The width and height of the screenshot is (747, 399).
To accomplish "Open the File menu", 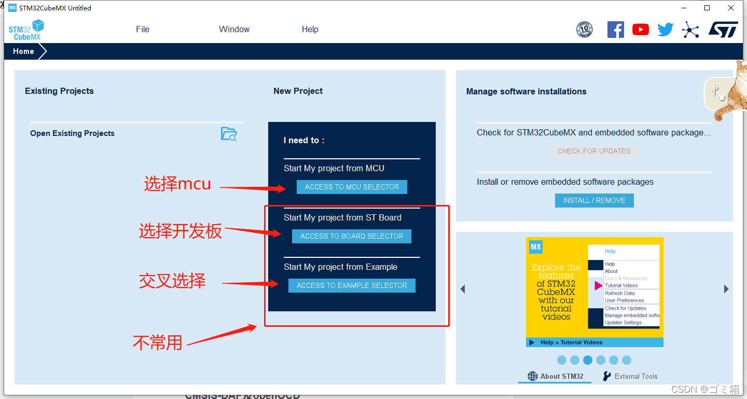I will click(x=143, y=29).
